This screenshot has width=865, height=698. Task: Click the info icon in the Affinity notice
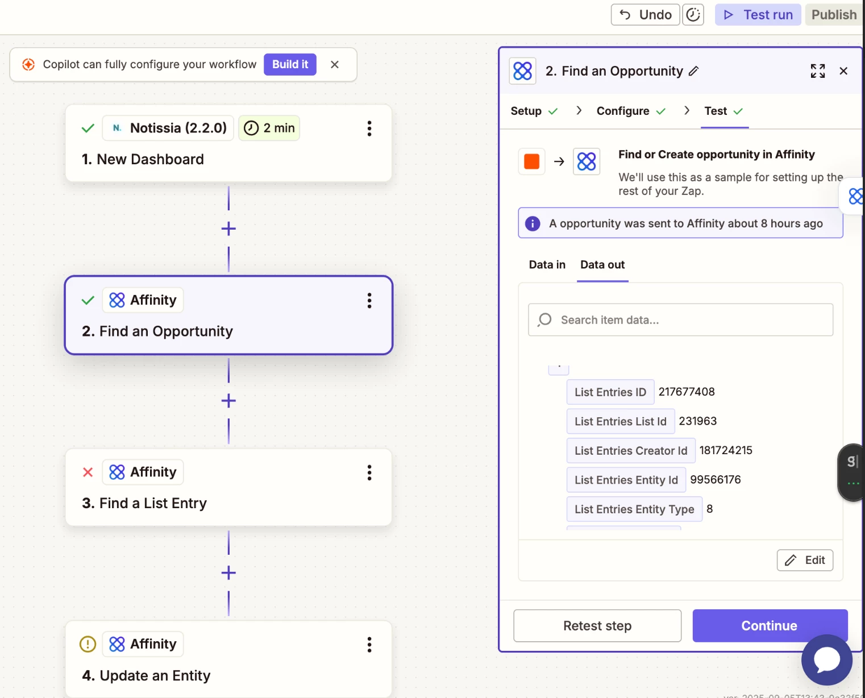(x=533, y=223)
